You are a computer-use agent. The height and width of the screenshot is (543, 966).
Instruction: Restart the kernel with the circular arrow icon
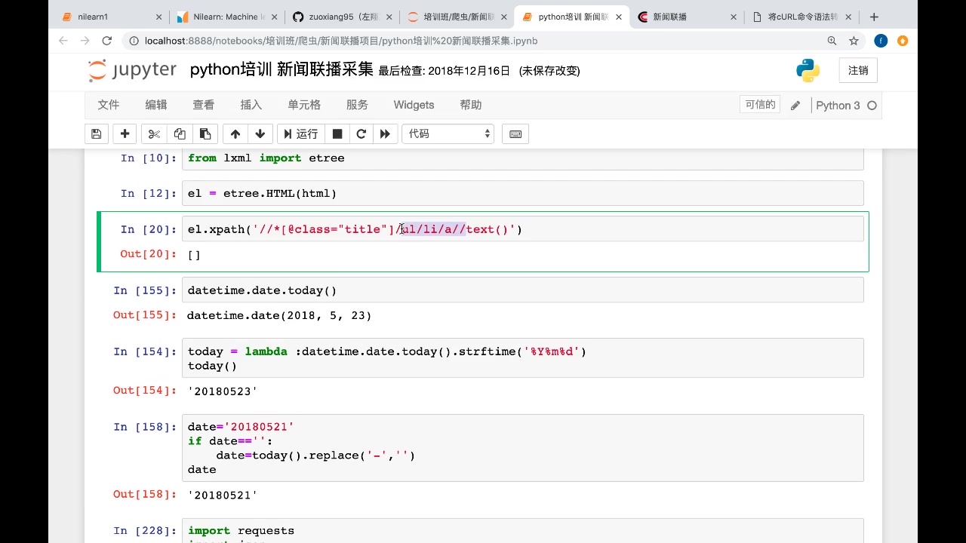click(361, 134)
